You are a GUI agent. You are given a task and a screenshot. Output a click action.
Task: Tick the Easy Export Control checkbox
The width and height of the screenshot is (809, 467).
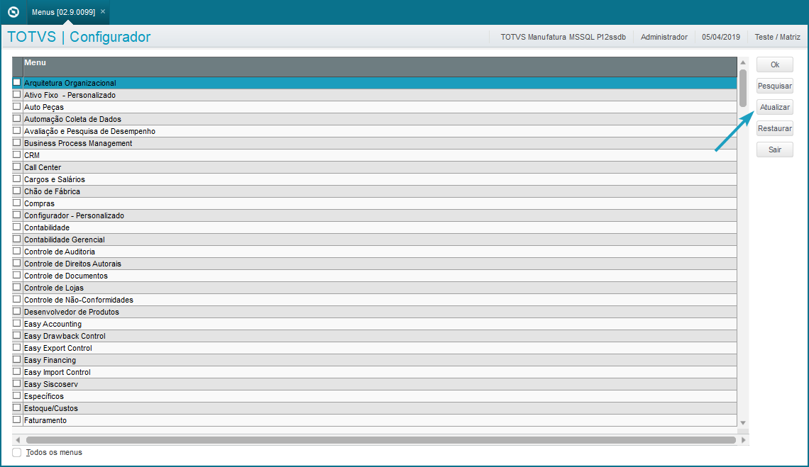coord(17,347)
